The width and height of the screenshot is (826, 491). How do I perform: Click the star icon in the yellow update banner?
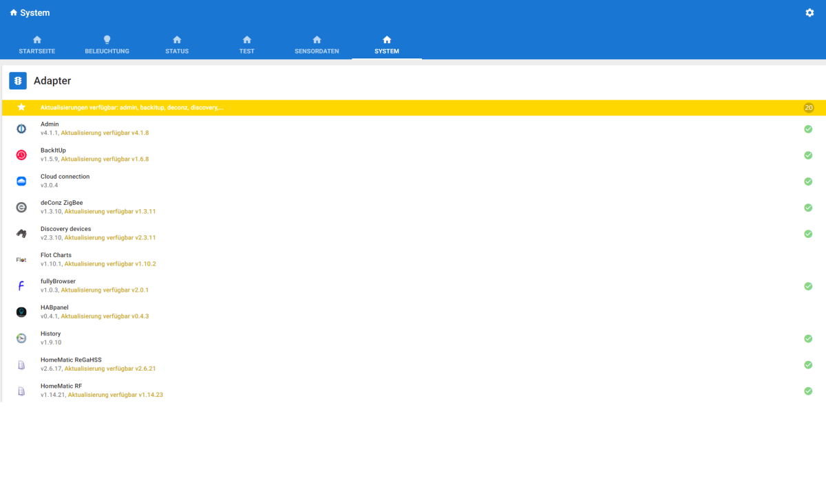21,107
